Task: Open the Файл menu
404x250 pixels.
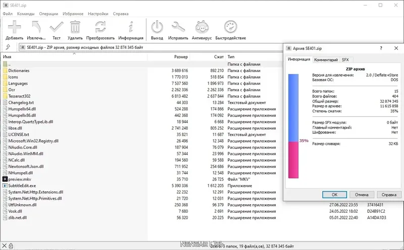Action: tap(8, 14)
